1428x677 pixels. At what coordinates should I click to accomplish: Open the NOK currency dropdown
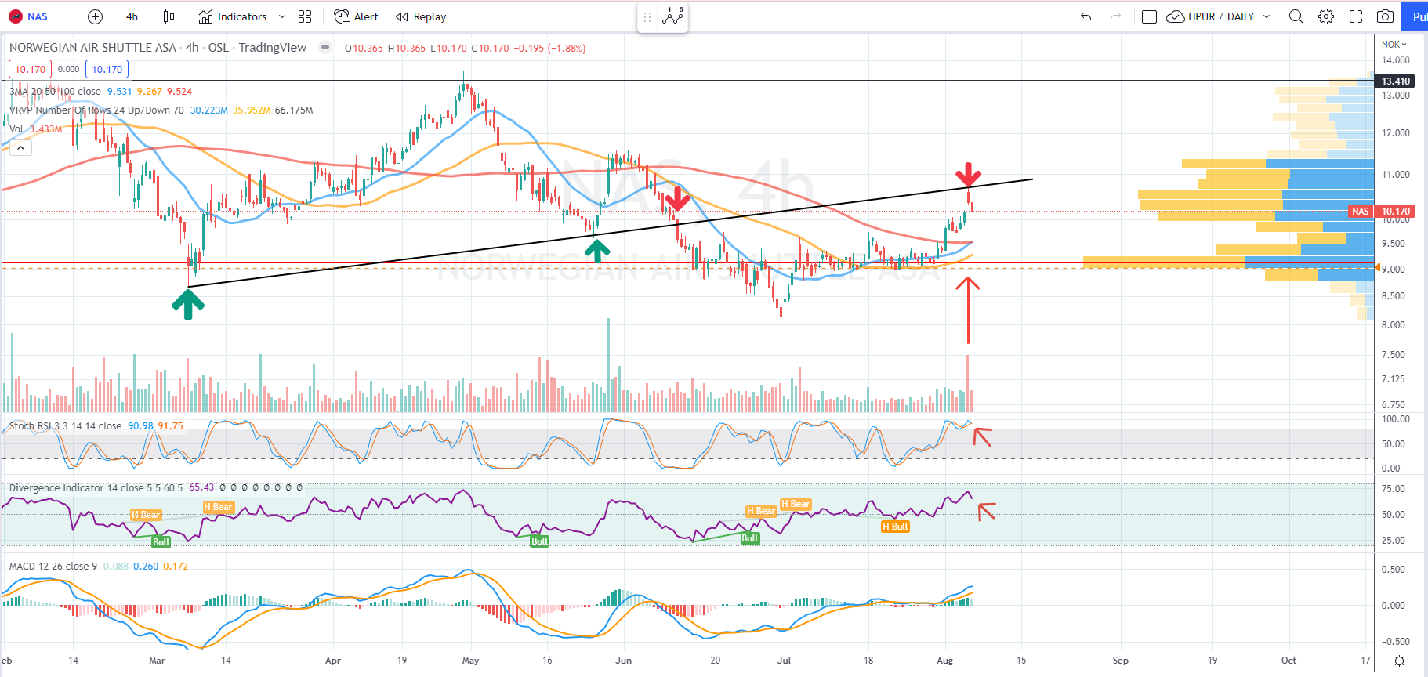click(1394, 45)
